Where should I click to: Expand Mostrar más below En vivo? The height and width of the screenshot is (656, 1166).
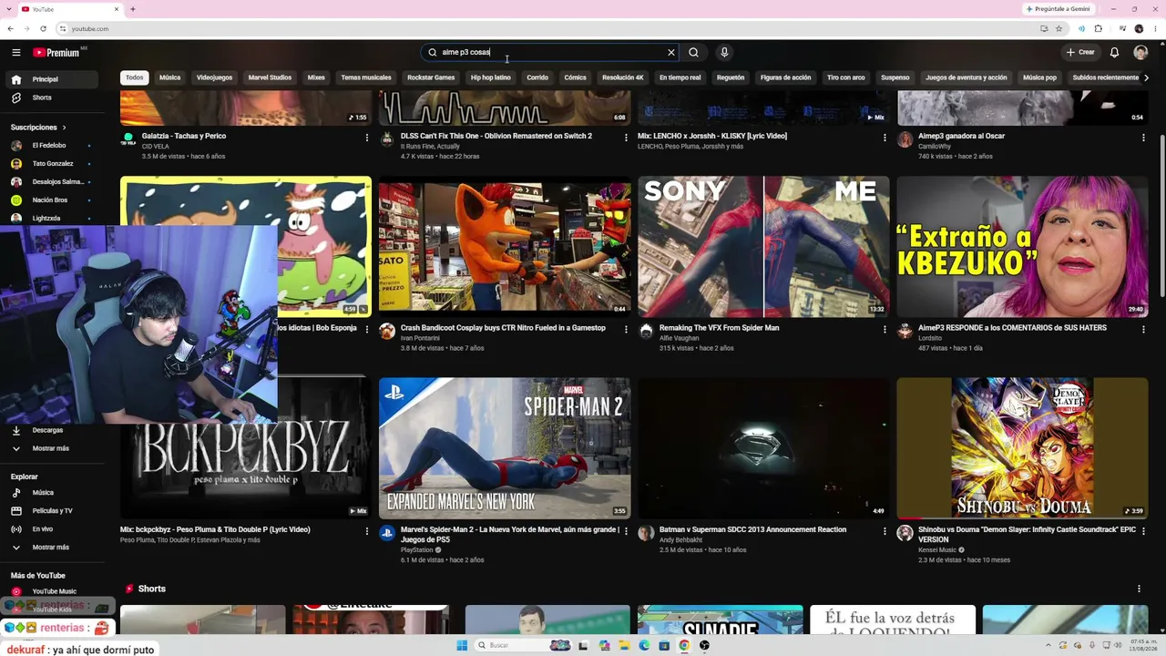pos(50,548)
